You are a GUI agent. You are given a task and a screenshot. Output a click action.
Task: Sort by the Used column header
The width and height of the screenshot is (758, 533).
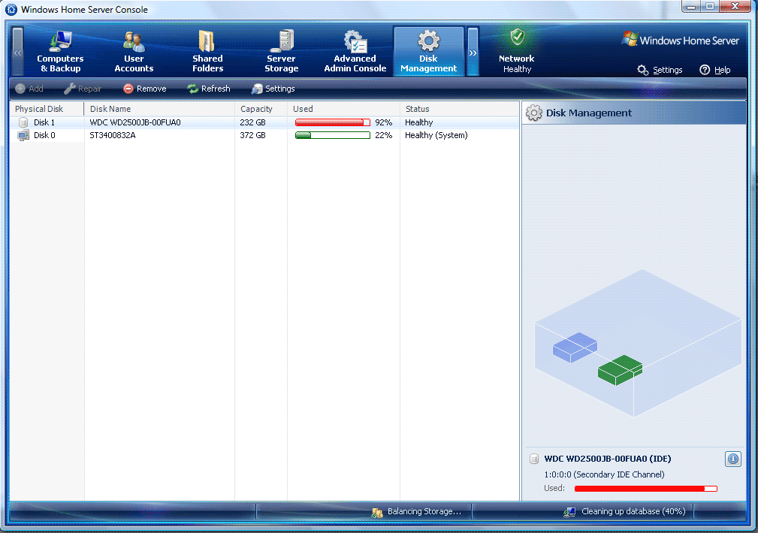pyautogui.click(x=344, y=109)
